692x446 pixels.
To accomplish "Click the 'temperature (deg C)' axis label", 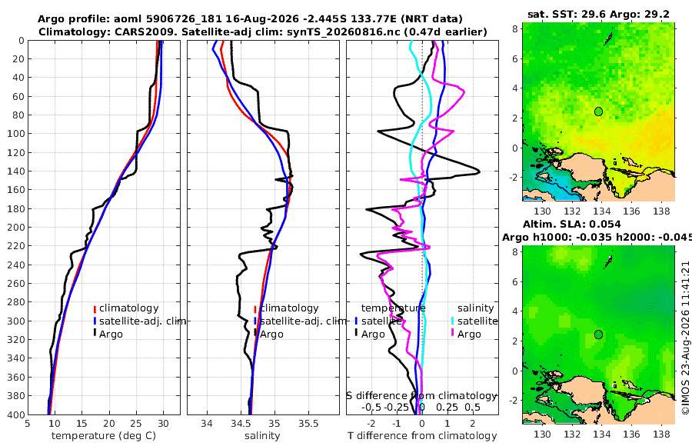I will click(x=104, y=436).
